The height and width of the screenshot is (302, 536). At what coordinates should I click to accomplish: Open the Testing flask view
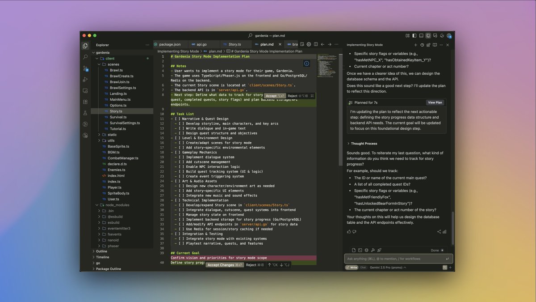(x=85, y=113)
